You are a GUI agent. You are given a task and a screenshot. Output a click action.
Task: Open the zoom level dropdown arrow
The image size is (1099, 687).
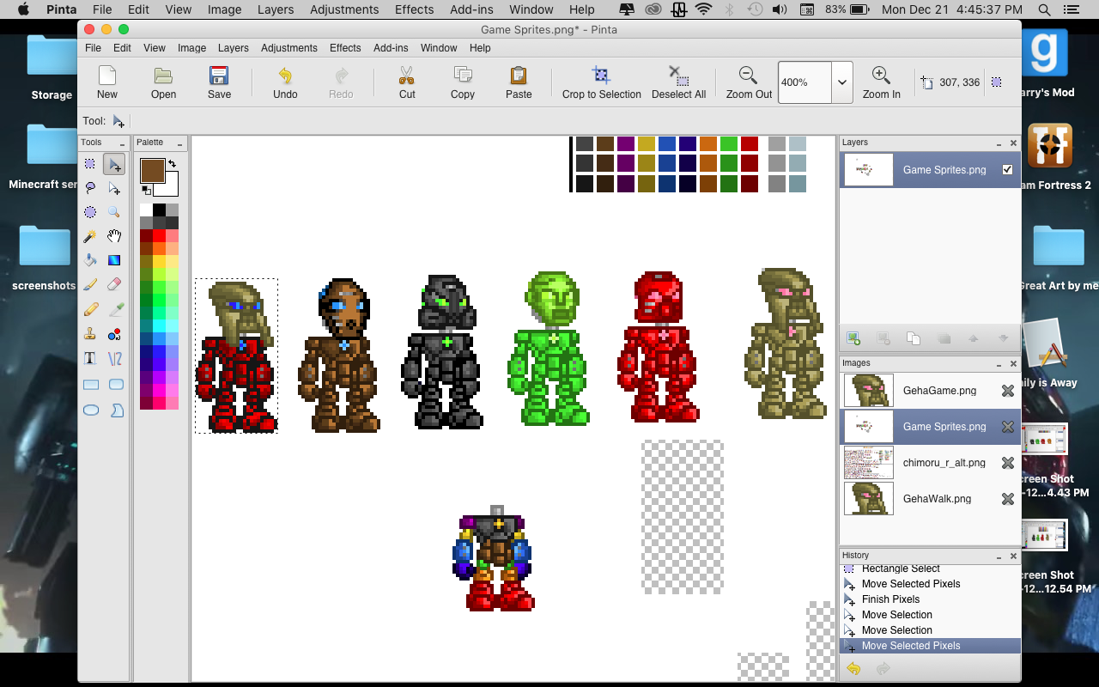[842, 82]
